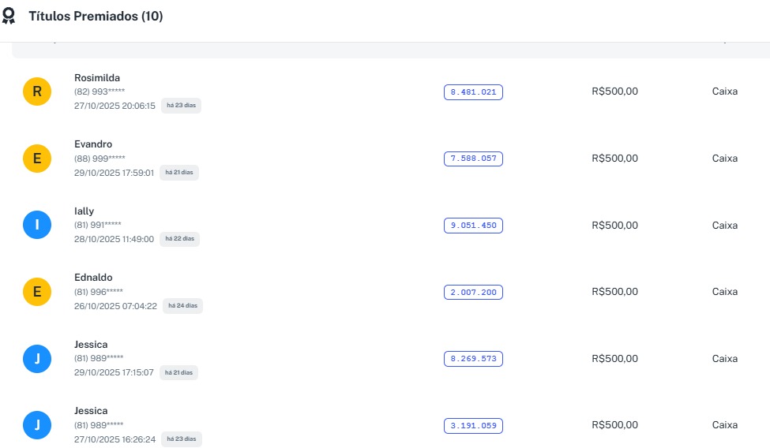Click Rosimilda's yellow R avatar

37,92
